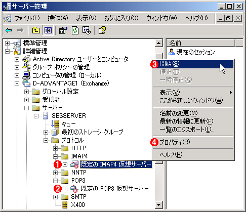Screen dimensions: 246x212
Task: Open the 操作(A) menu
Action: coord(58,18)
